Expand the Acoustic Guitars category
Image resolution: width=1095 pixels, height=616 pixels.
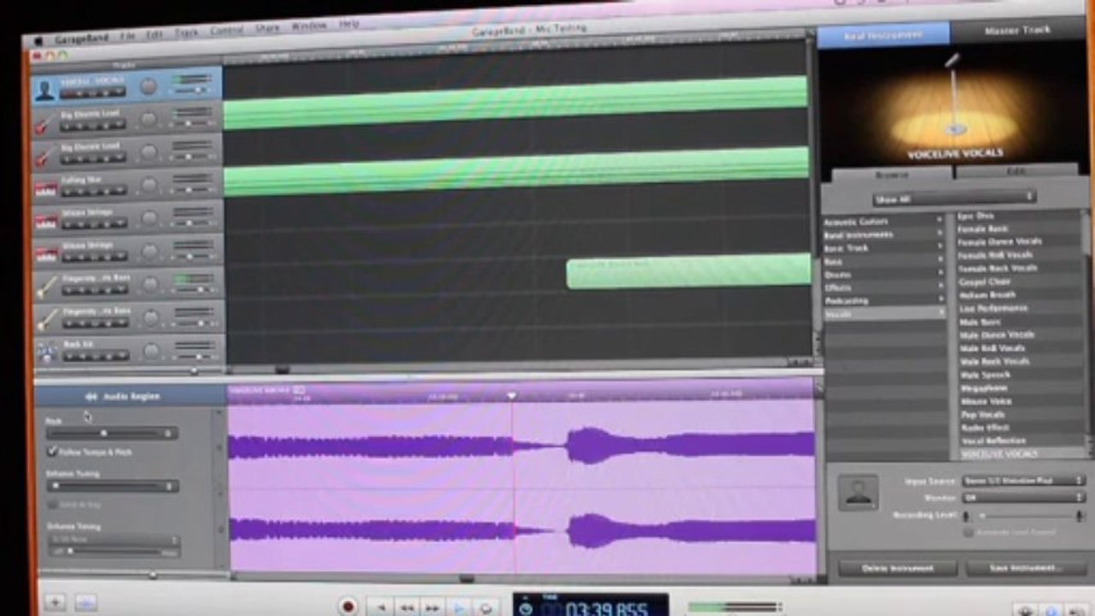(883, 222)
